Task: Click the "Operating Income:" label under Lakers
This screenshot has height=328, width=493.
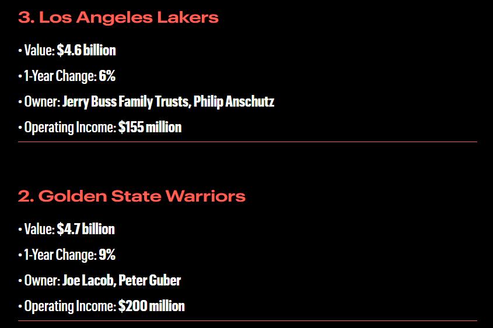Action: coord(70,128)
